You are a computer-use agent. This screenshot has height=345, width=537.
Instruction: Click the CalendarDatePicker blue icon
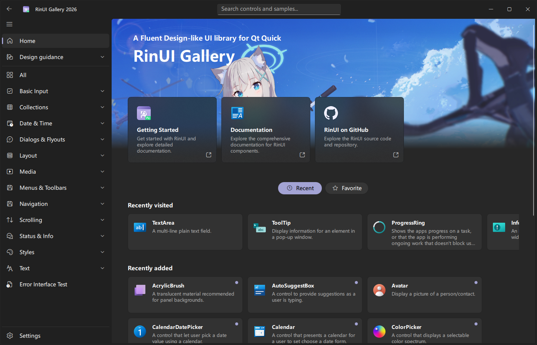click(x=140, y=332)
